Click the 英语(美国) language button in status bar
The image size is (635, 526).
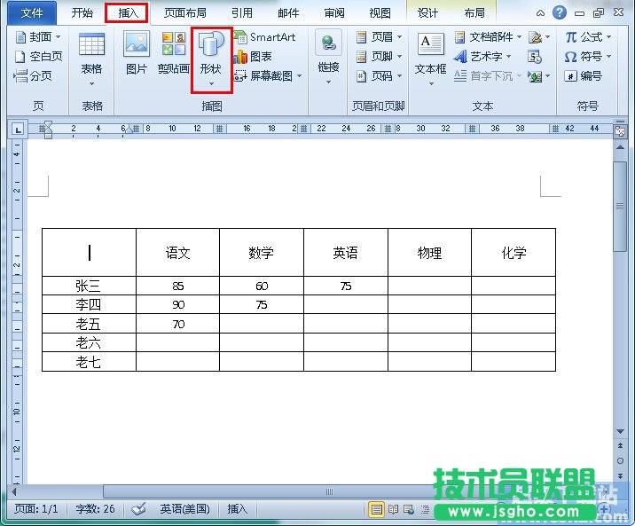pyautogui.click(x=184, y=509)
